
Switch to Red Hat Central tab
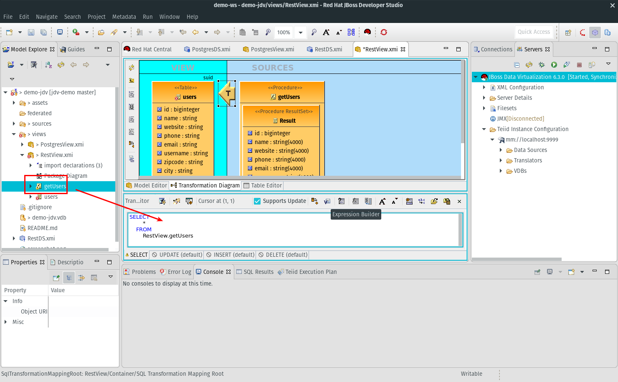coord(148,49)
